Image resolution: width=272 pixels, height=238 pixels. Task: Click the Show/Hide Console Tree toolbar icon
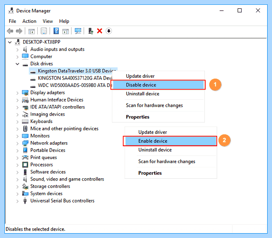click(32, 31)
